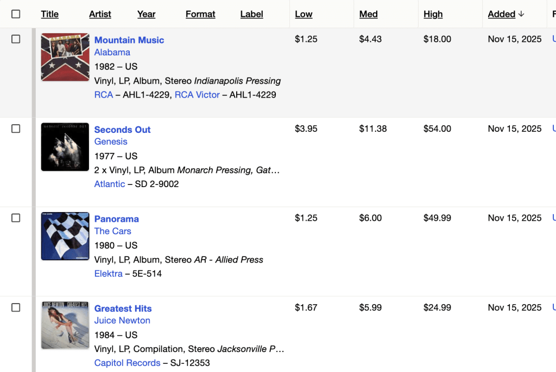Screen dimensions: 556x372
Task: Open the Mountain Music album page
Action: [129, 40]
